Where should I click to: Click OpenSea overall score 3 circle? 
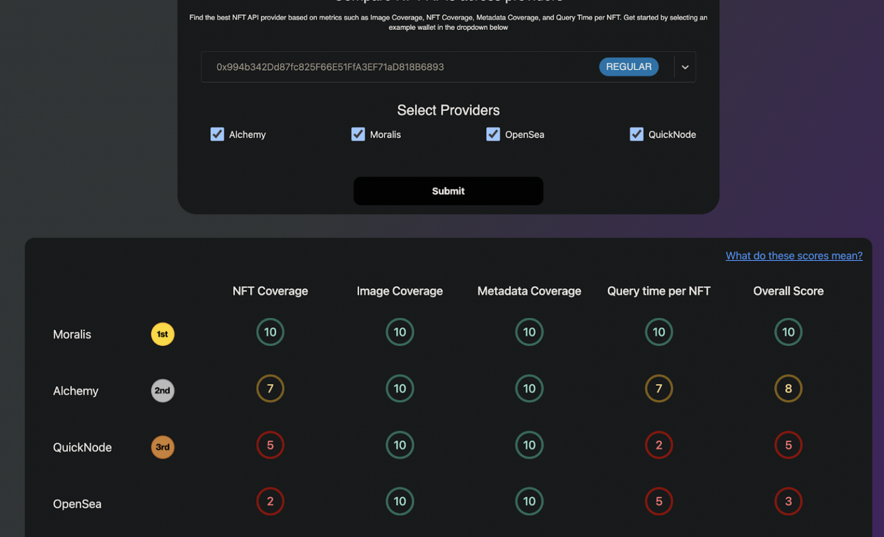coord(788,501)
